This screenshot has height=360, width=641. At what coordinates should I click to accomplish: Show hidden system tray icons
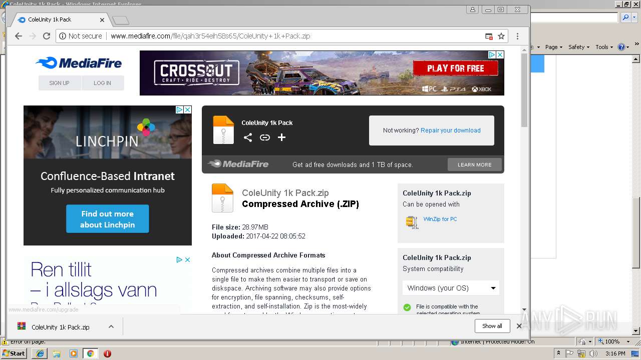[x=558, y=353]
